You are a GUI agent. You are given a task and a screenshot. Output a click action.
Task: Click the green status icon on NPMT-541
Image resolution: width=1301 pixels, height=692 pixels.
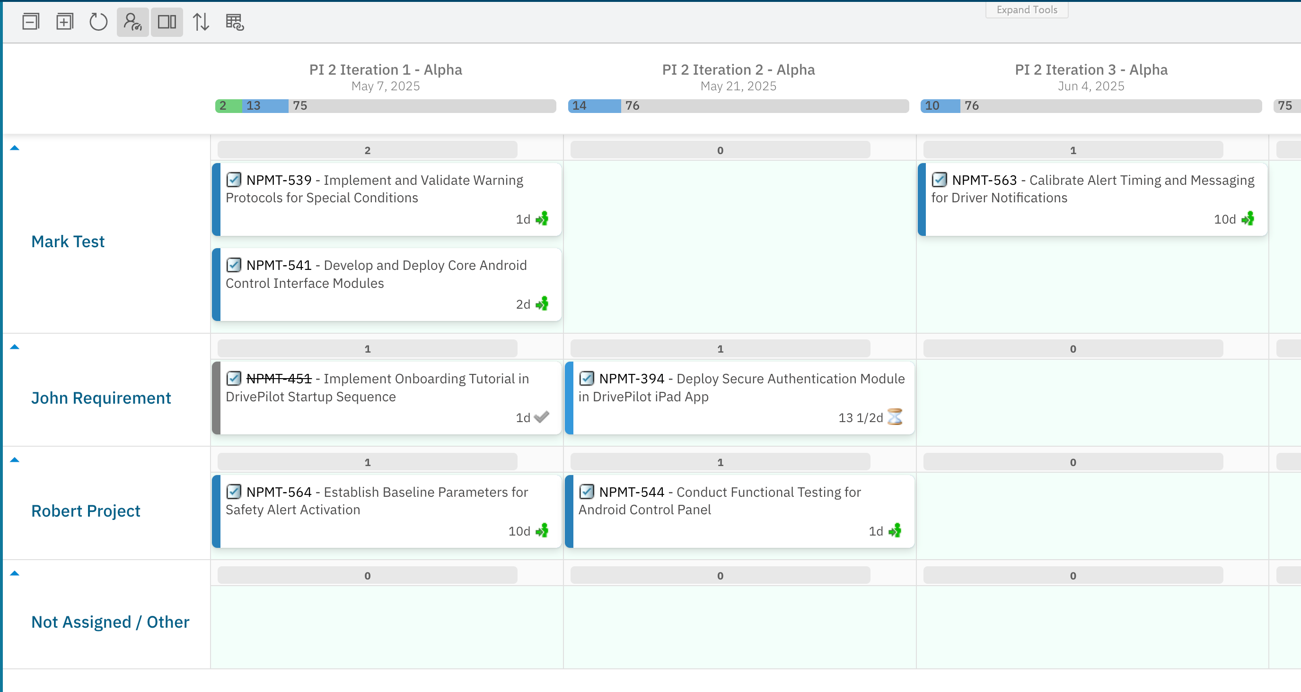[542, 304]
